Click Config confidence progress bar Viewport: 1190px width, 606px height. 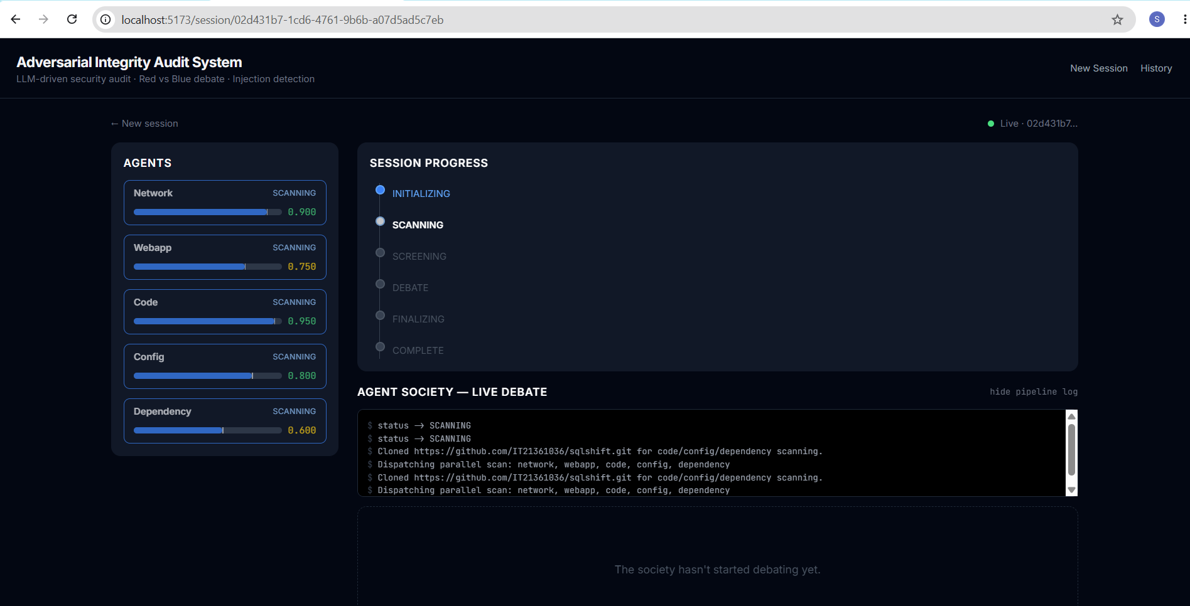click(x=207, y=376)
